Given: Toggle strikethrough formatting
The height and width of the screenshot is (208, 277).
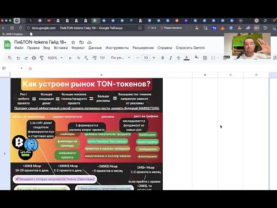Looking at the screenshot, I should (178, 58).
